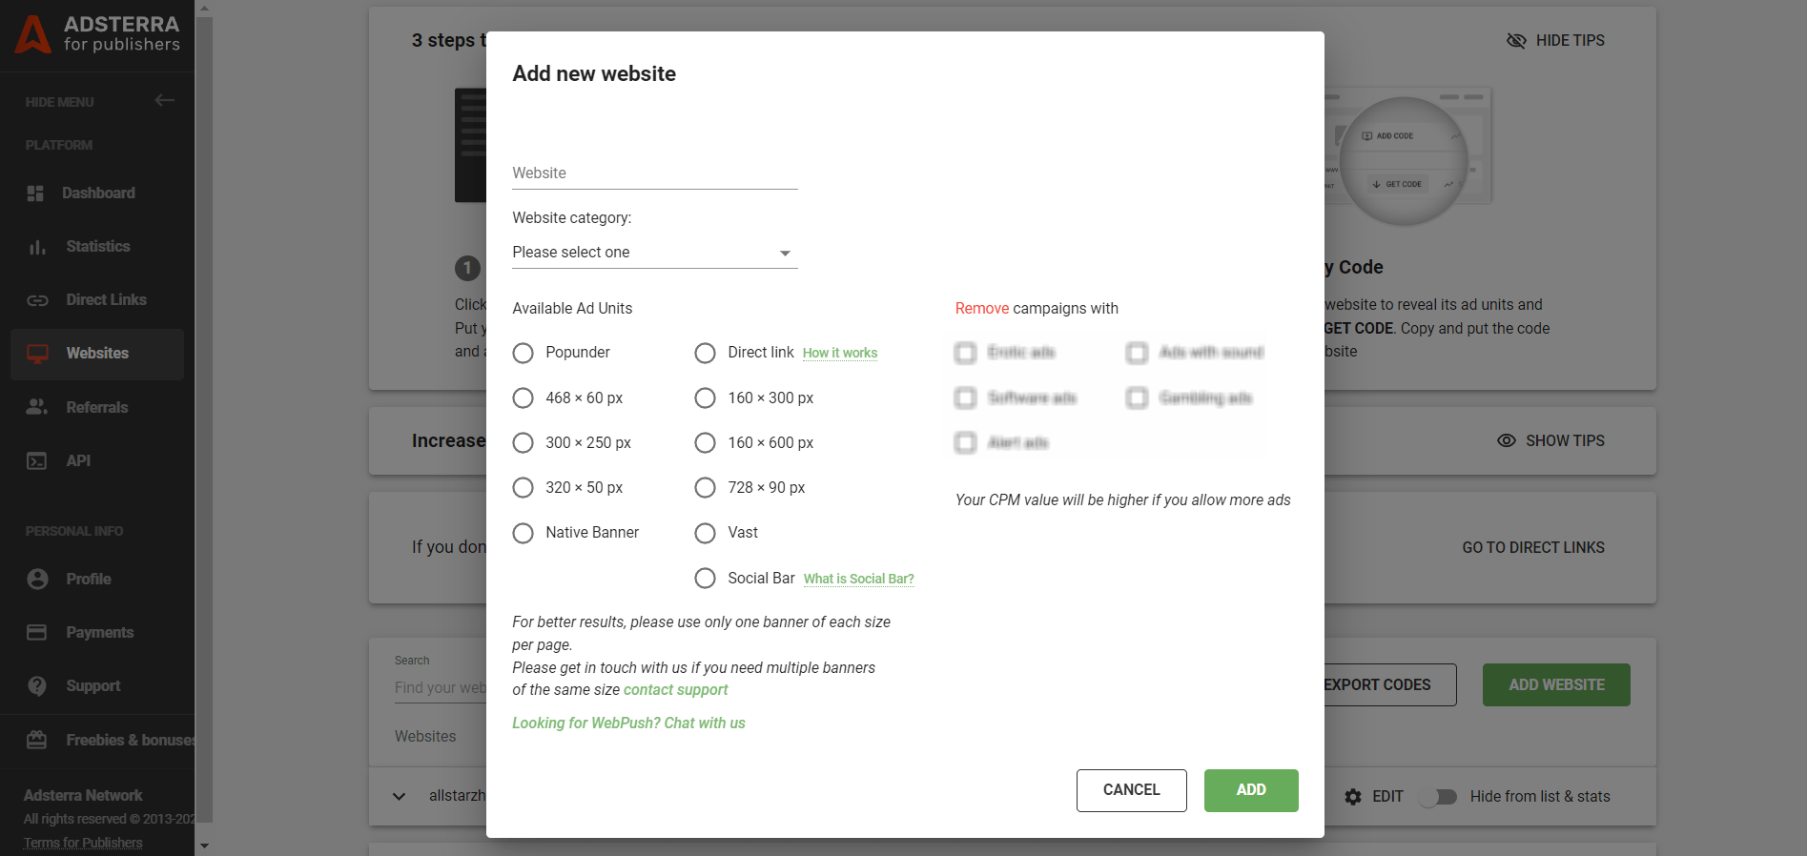Open the Dashboard menu item
Screen dimensions: 1807x856
point(37,193)
